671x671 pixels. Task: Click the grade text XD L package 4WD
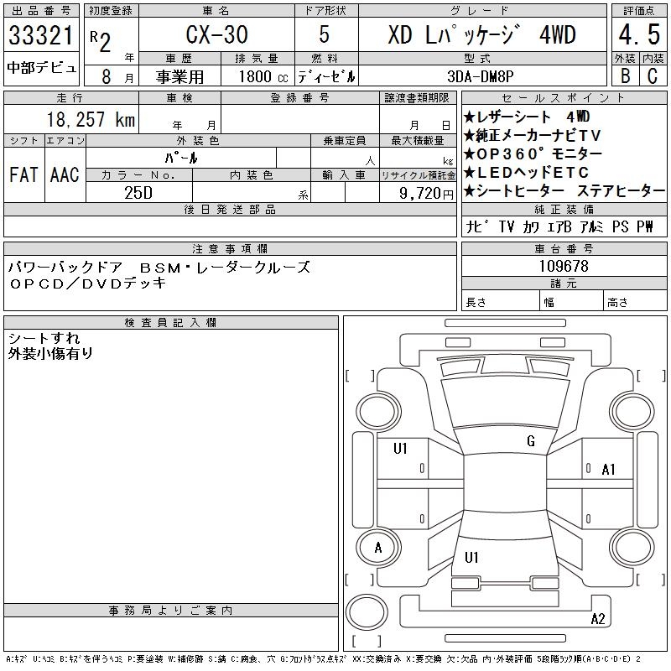tap(482, 34)
